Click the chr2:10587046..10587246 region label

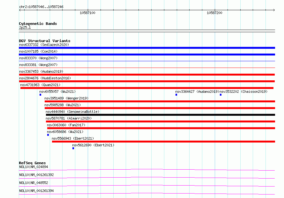(41, 7)
